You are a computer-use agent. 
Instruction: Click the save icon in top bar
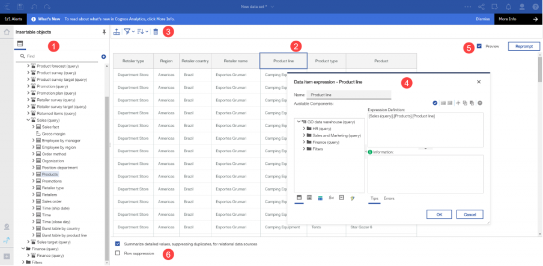point(20,6)
